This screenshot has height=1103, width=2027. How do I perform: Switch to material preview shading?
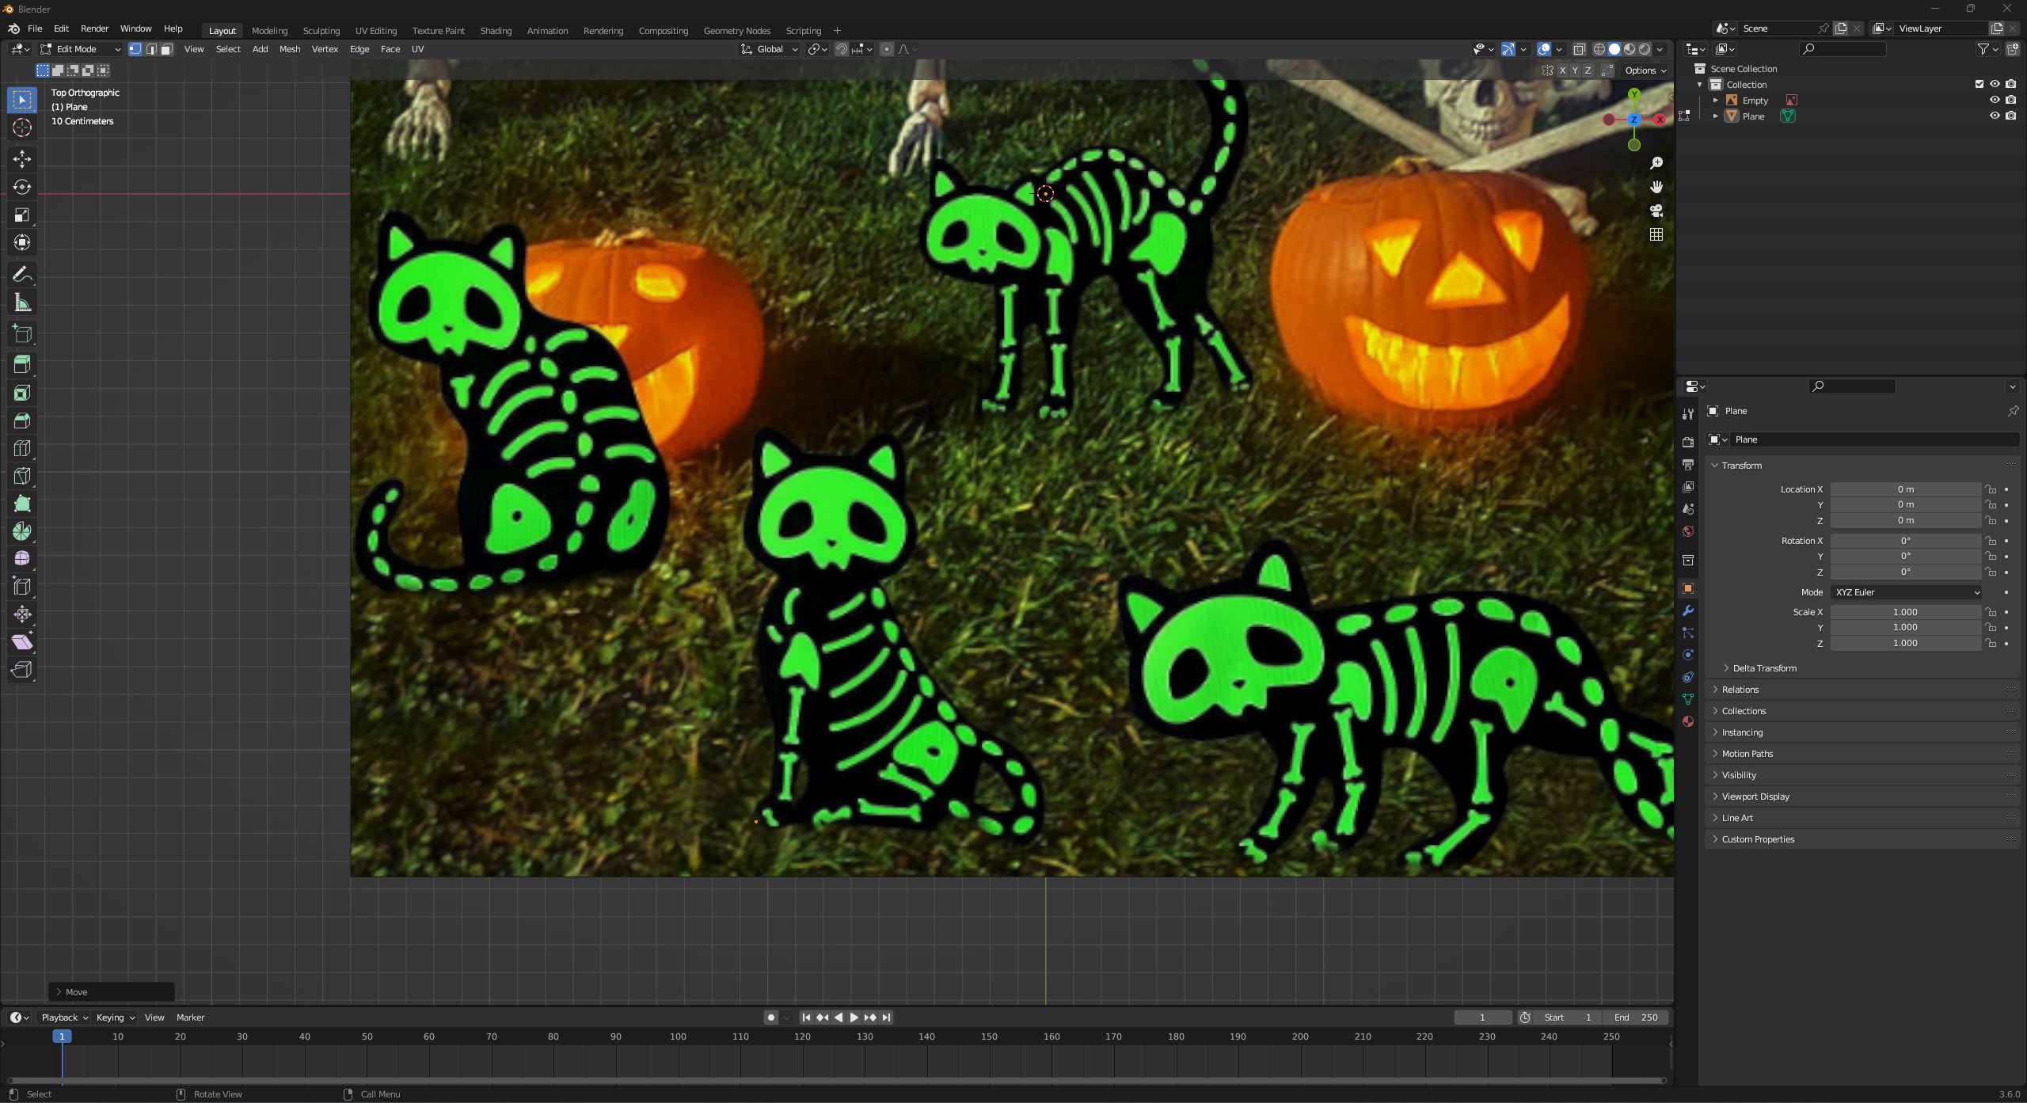click(1630, 49)
